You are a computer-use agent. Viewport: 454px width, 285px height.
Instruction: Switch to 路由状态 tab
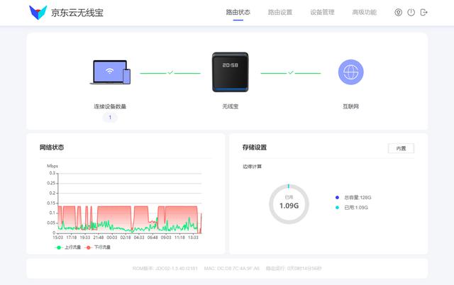tap(238, 12)
